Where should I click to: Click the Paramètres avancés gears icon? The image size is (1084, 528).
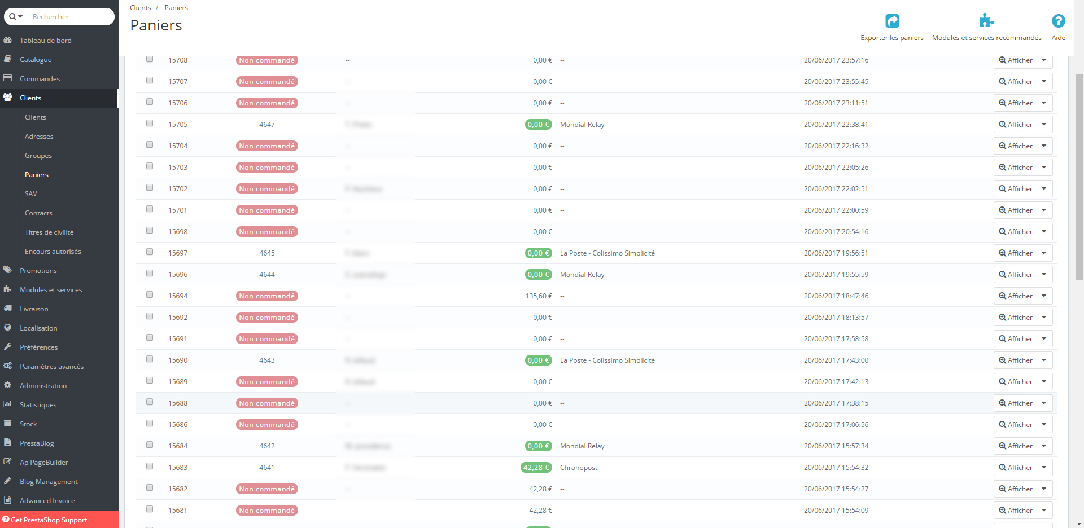click(8, 366)
